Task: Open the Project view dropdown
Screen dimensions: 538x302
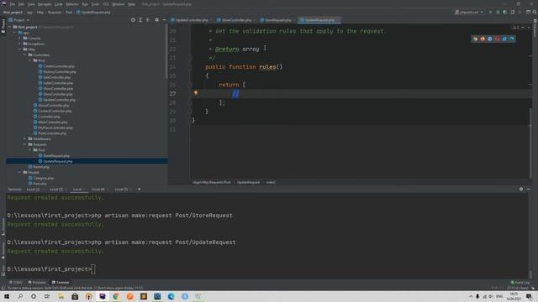Action: point(19,20)
